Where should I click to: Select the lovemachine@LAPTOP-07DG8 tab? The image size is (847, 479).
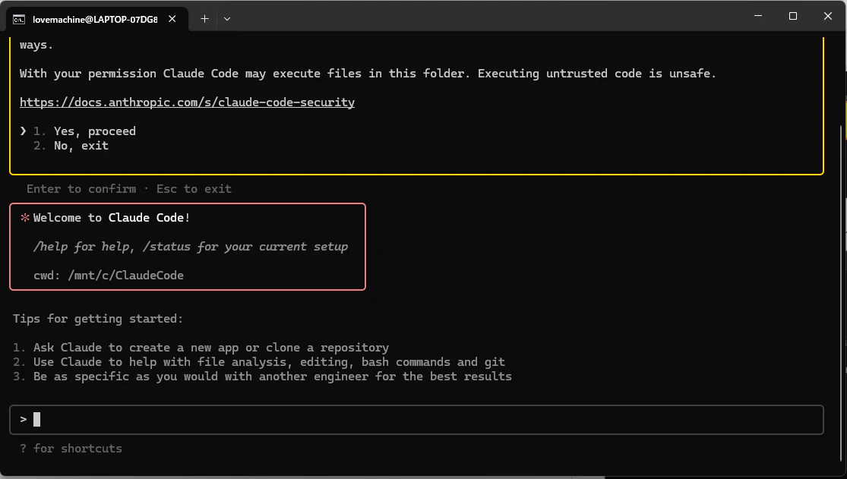click(97, 20)
